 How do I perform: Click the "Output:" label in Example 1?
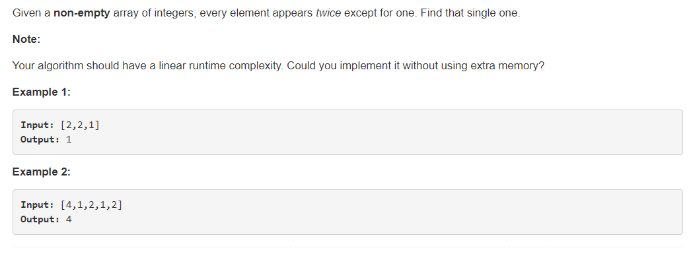40,140
